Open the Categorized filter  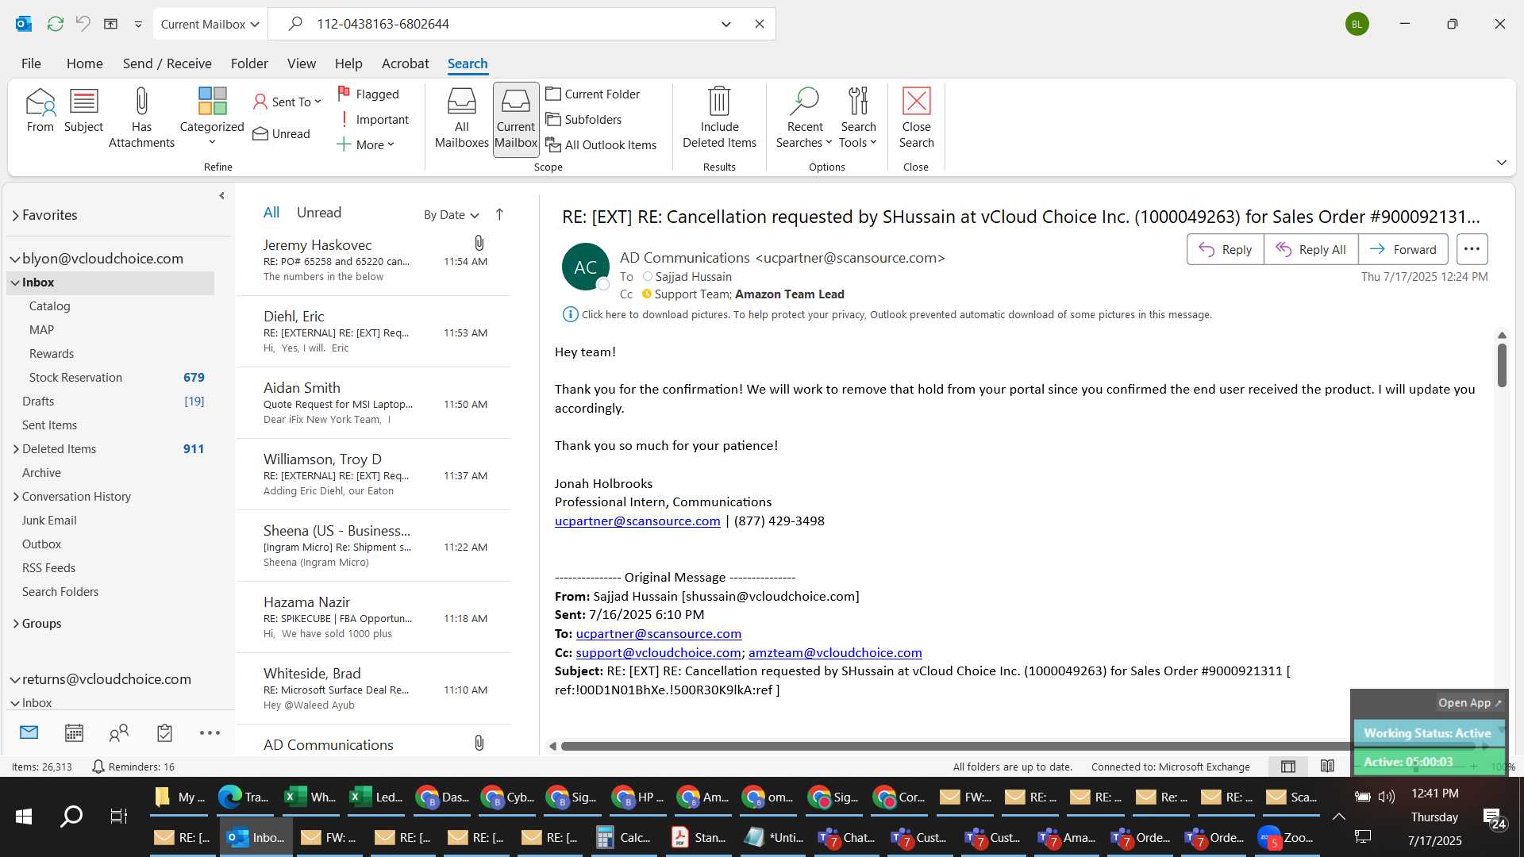[x=212, y=117]
